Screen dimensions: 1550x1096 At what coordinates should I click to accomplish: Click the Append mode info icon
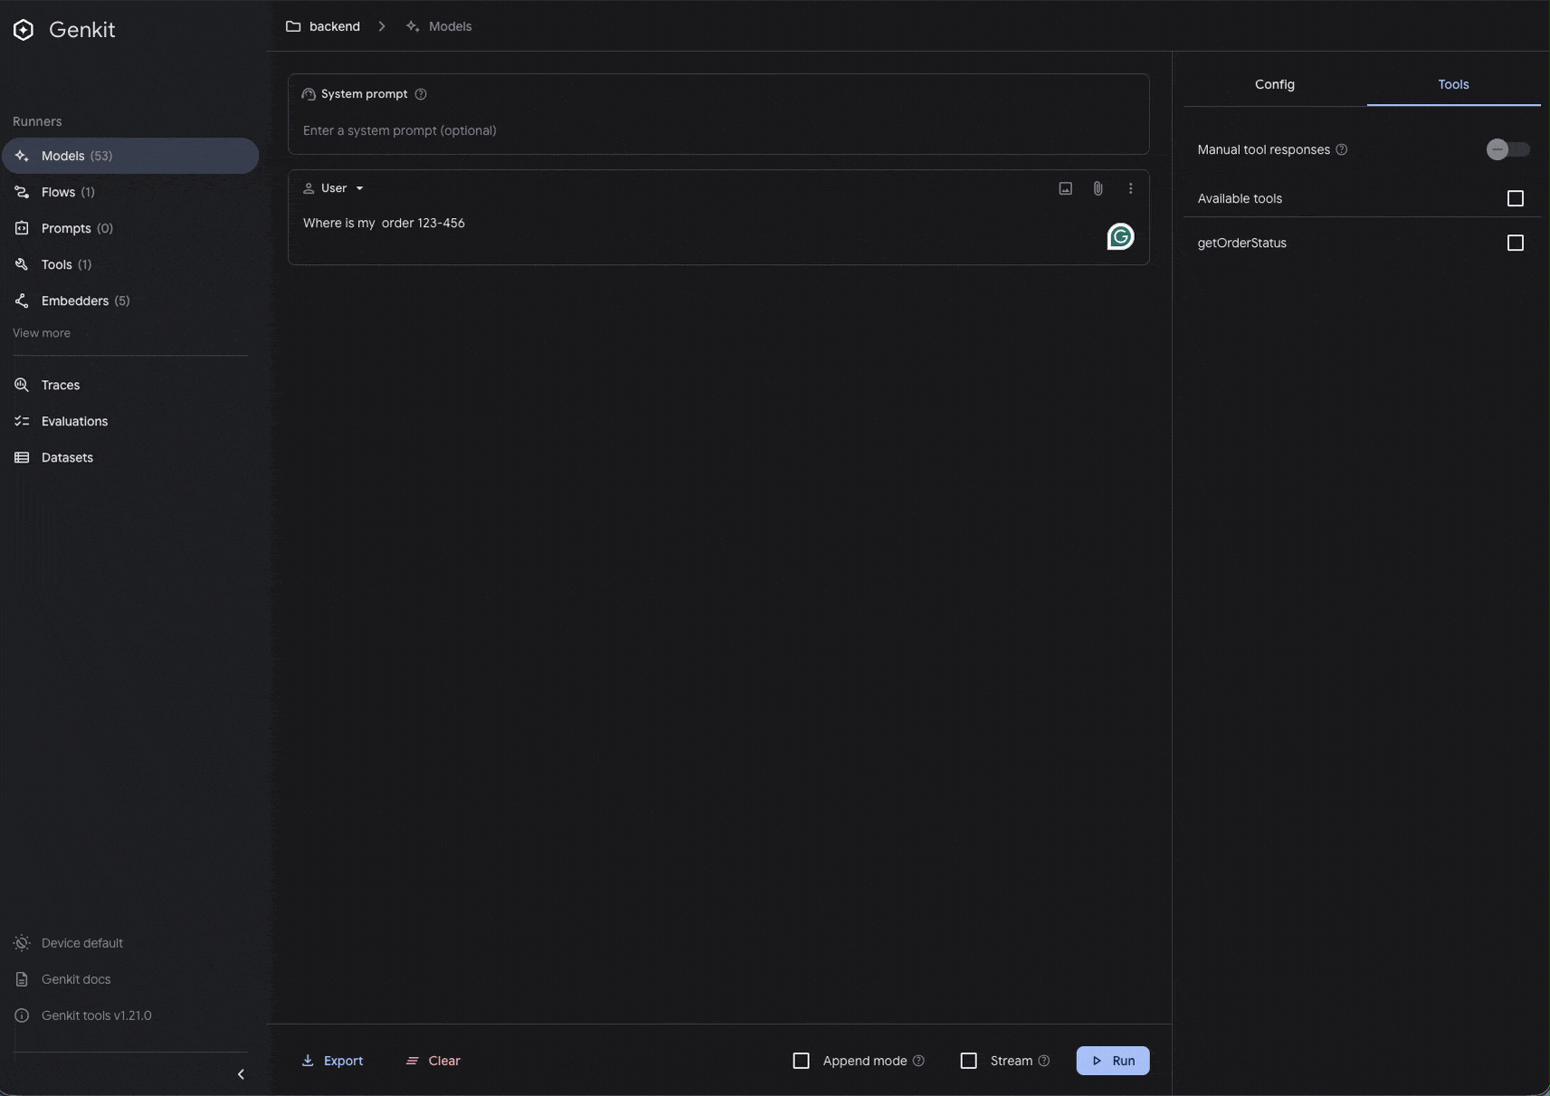coord(918,1061)
